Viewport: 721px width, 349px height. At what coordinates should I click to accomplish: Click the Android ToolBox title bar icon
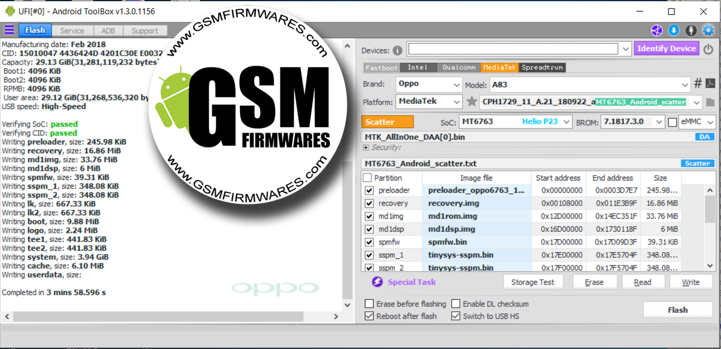coord(10,11)
